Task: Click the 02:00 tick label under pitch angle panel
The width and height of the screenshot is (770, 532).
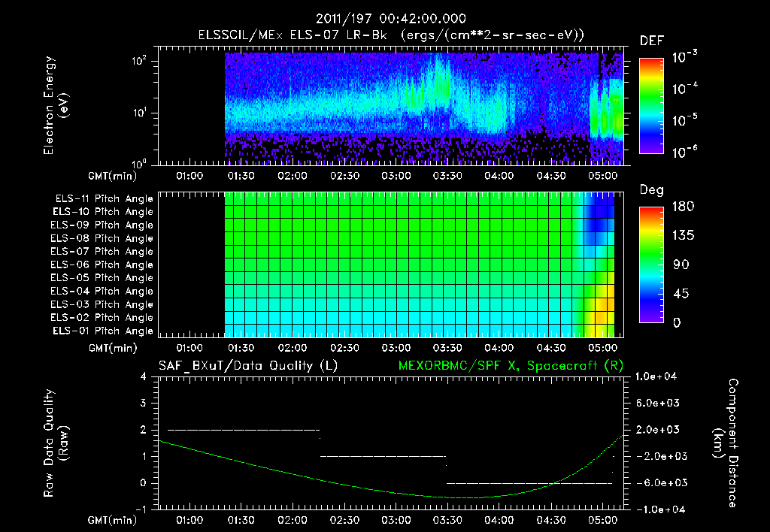Action: click(293, 349)
